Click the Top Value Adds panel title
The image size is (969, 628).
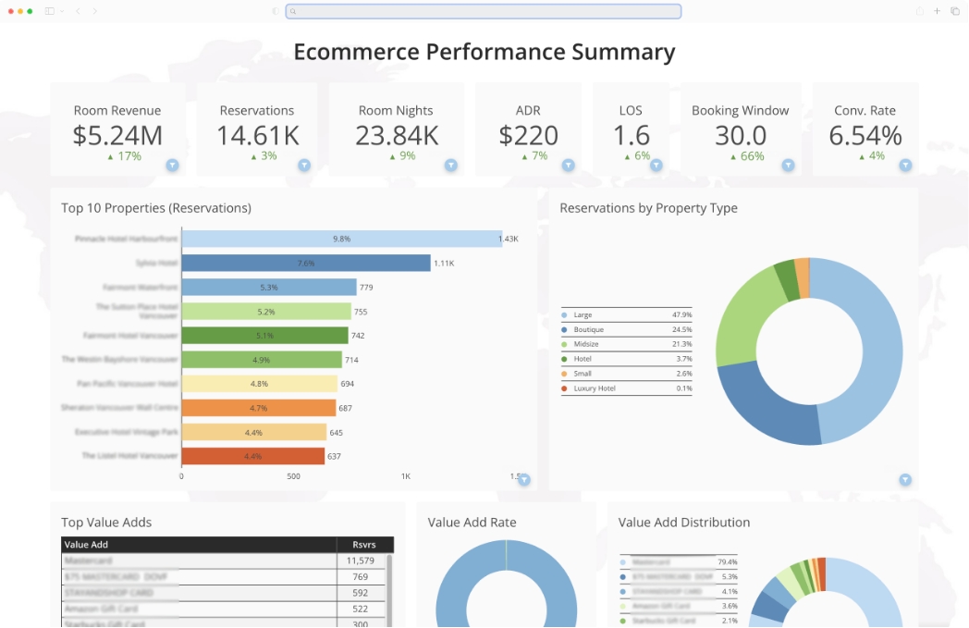point(106,523)
